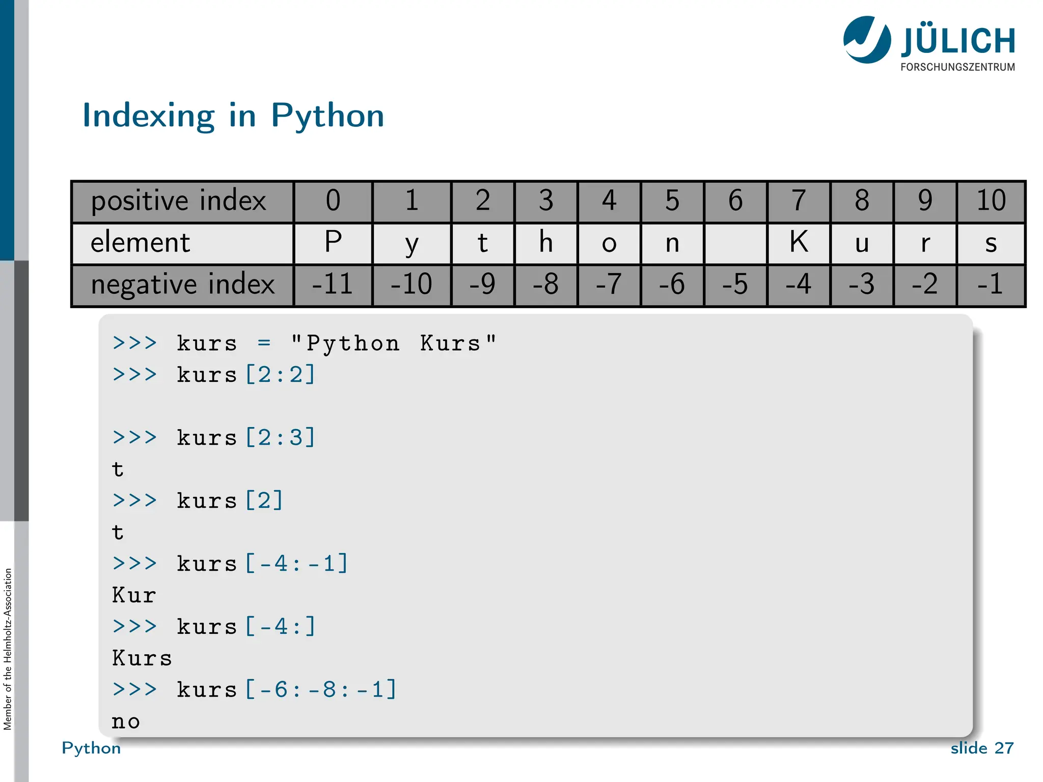Click 'Member of the Helmholtz-Association' sidebar text
This screenshot has height=782, width=1043.
(8, 649)
